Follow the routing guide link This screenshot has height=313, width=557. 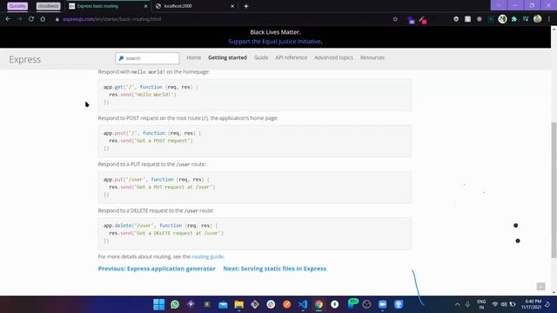point(207,256)
